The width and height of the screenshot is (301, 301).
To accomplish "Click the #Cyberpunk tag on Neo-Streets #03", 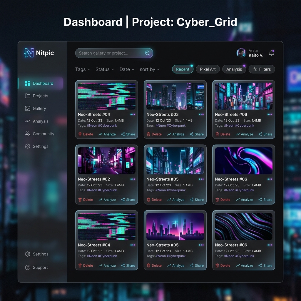I will (176, 126).
